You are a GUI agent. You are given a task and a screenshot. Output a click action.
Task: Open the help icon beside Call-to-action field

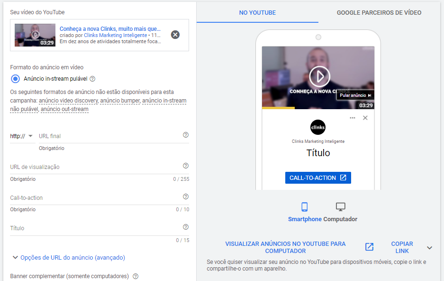click(186, 197)
